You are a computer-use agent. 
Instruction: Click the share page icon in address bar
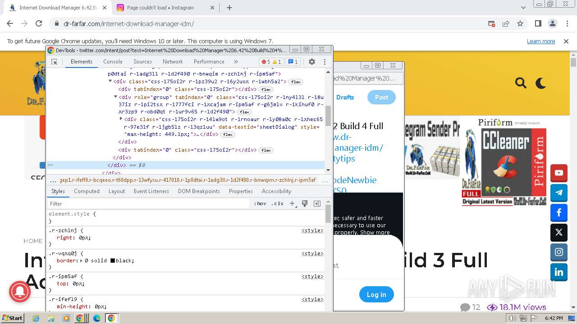click(x=506, y=23)
